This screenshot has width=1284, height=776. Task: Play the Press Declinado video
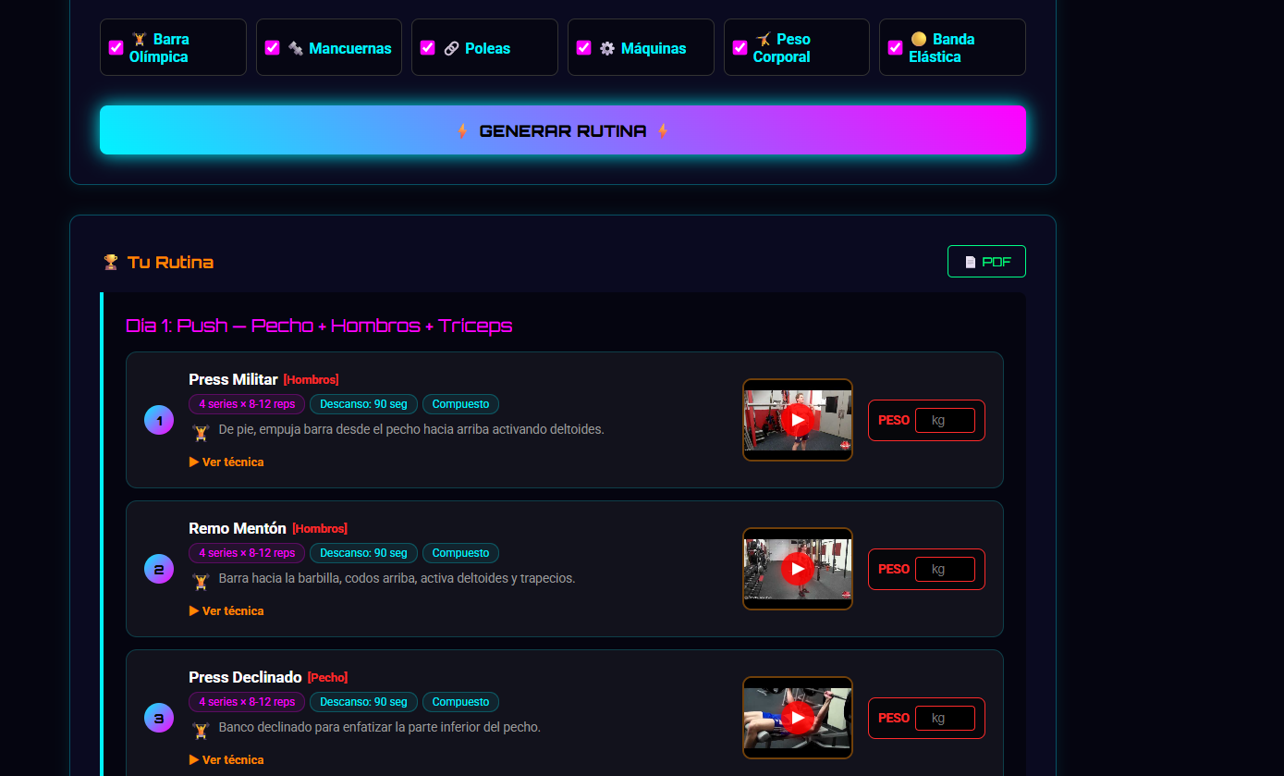pos(798,718)
